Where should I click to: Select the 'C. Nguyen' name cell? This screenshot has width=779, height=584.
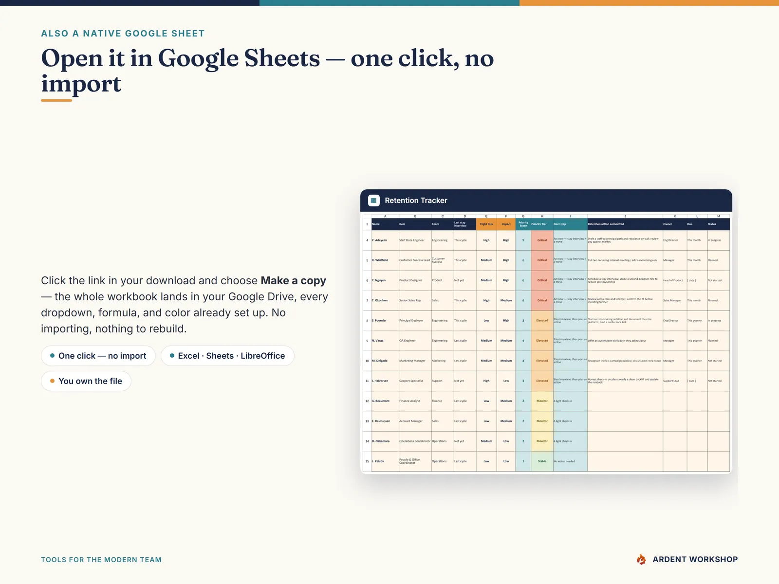tap(385, 280)
